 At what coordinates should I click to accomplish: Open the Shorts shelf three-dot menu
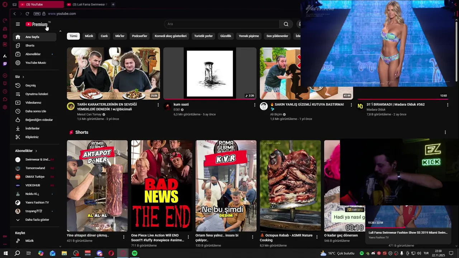coord(445,132)
